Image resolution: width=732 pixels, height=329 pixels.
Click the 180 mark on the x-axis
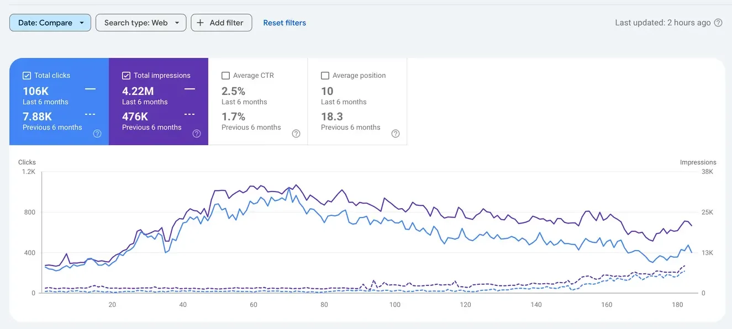678,305
